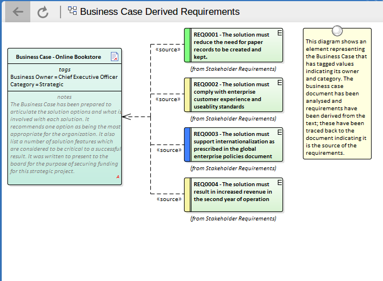Screen dimensions: 383x281
Task: Click the reload diagram icon
Action: 43,12
